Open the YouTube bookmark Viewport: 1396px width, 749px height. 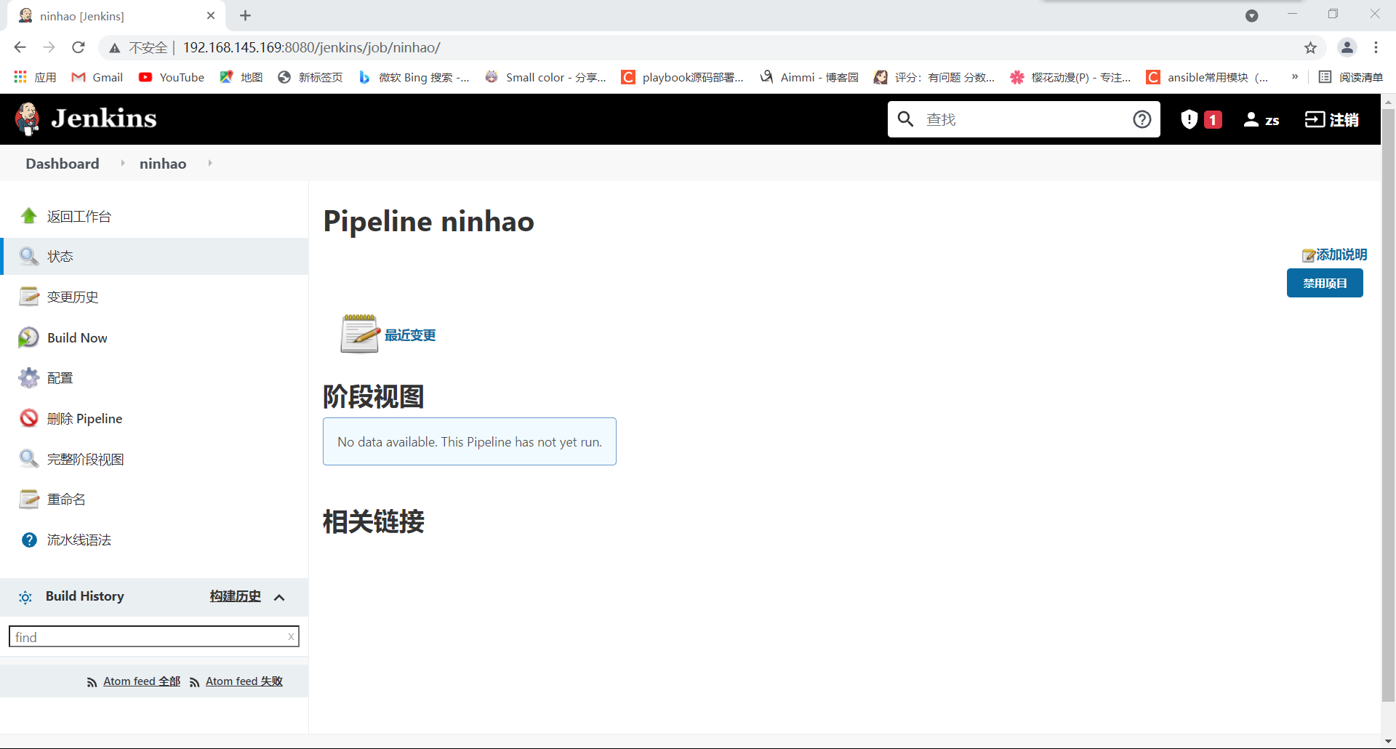coord(172,77)
